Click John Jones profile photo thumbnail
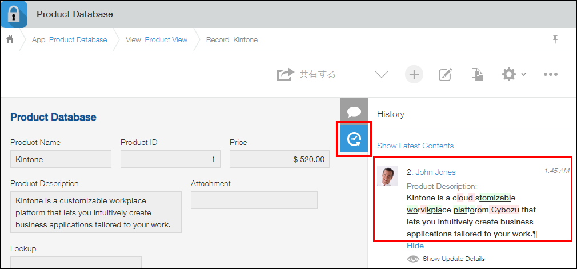Image resolution: width=577 pixels, height=269 pixels. [x=387, y=176]
